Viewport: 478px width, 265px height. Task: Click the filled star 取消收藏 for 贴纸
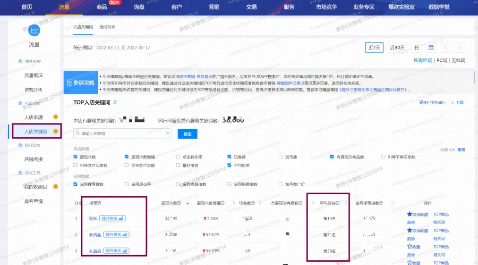(410, 215)
